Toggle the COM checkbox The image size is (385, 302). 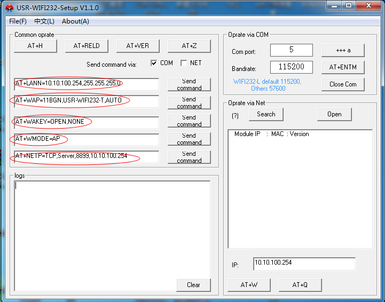(154, 63)
